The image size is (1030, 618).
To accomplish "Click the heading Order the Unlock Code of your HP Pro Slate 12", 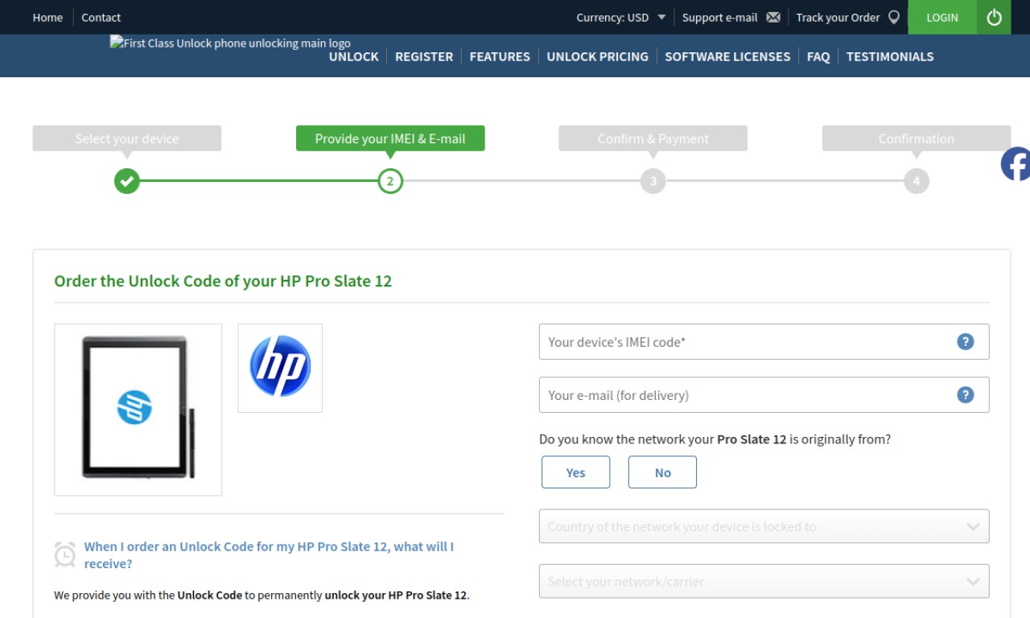I will [x=223, y=281].
